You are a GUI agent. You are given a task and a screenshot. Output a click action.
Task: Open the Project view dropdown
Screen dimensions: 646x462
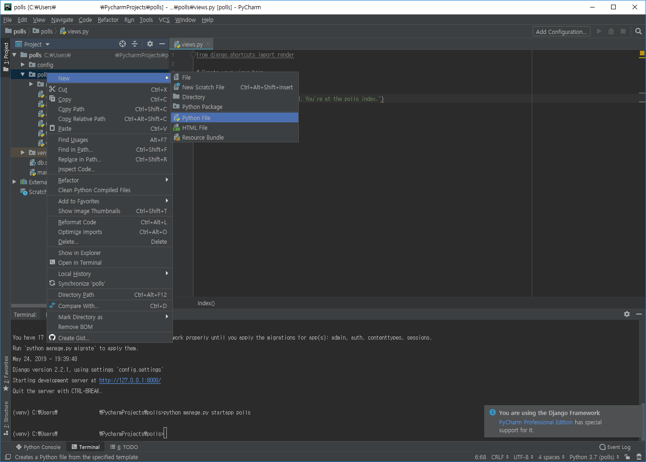coord(33,44)
